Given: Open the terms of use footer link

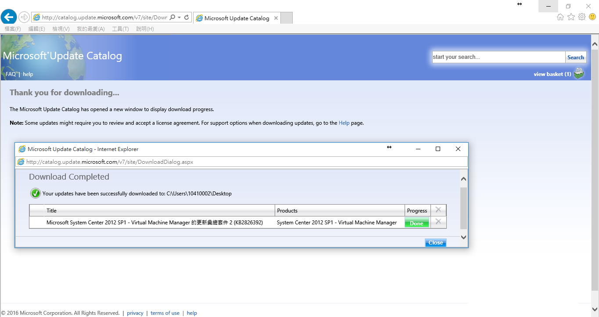Looking at the screenshot, I should 165,313.
